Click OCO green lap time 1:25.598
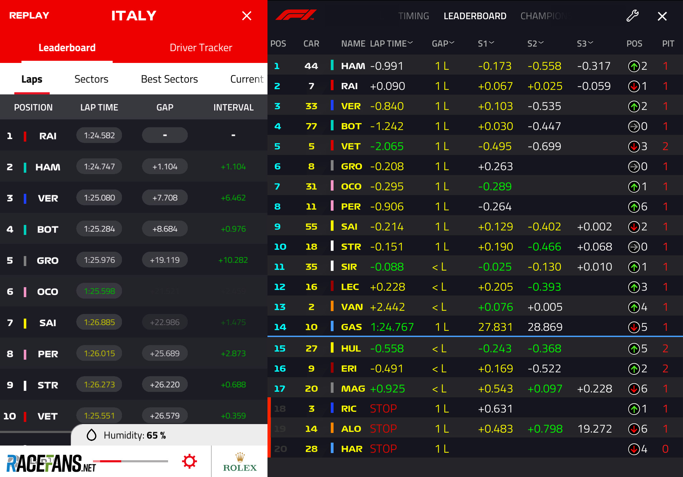 (99, 291)
